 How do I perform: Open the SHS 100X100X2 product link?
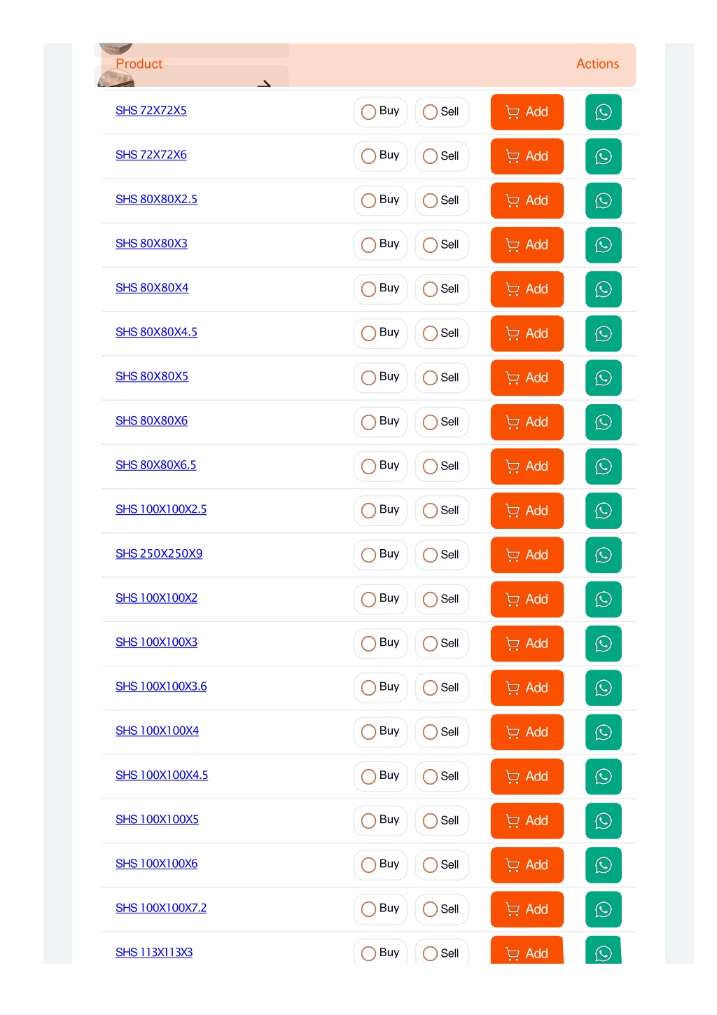[156, 598]
